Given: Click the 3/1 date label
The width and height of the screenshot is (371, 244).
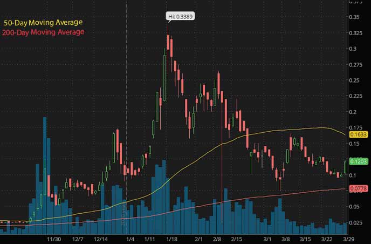Looking at the screenshot, I should coord(267,239).
